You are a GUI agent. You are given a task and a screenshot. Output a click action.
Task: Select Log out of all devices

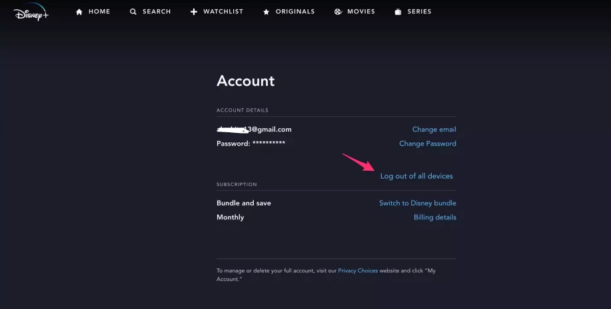click(x=416, y=176)
